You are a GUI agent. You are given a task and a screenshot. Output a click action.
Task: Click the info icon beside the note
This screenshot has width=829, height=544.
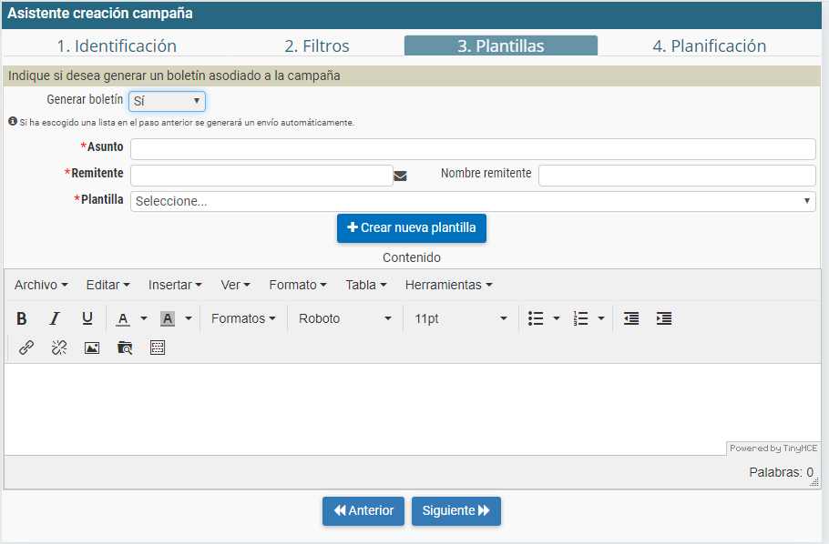[x=13, y=122]
